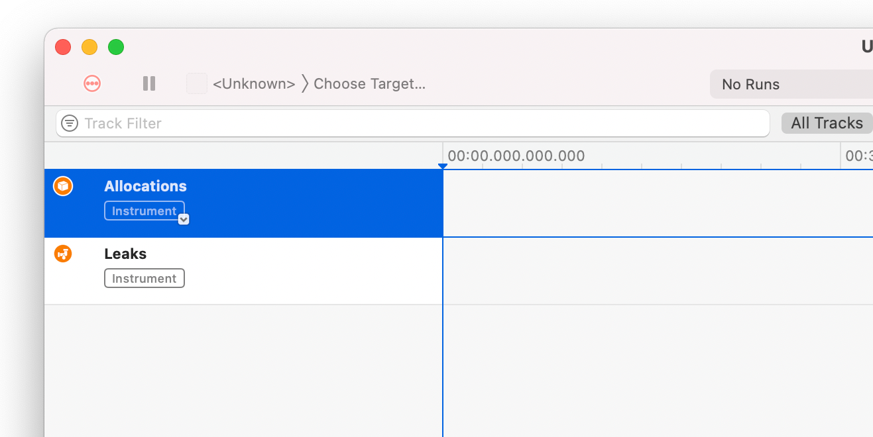Open the No Runs popup

click(791, 84)
